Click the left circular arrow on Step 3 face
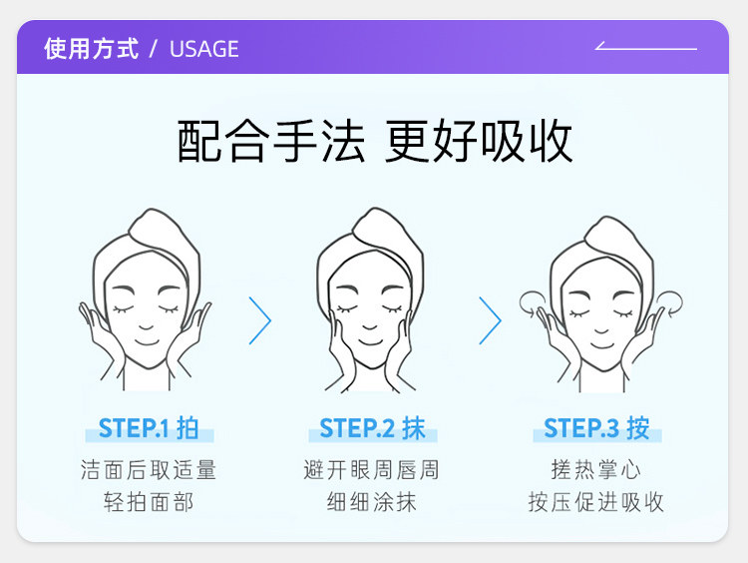Screen dimensions: 748x563 click(533, 303)
